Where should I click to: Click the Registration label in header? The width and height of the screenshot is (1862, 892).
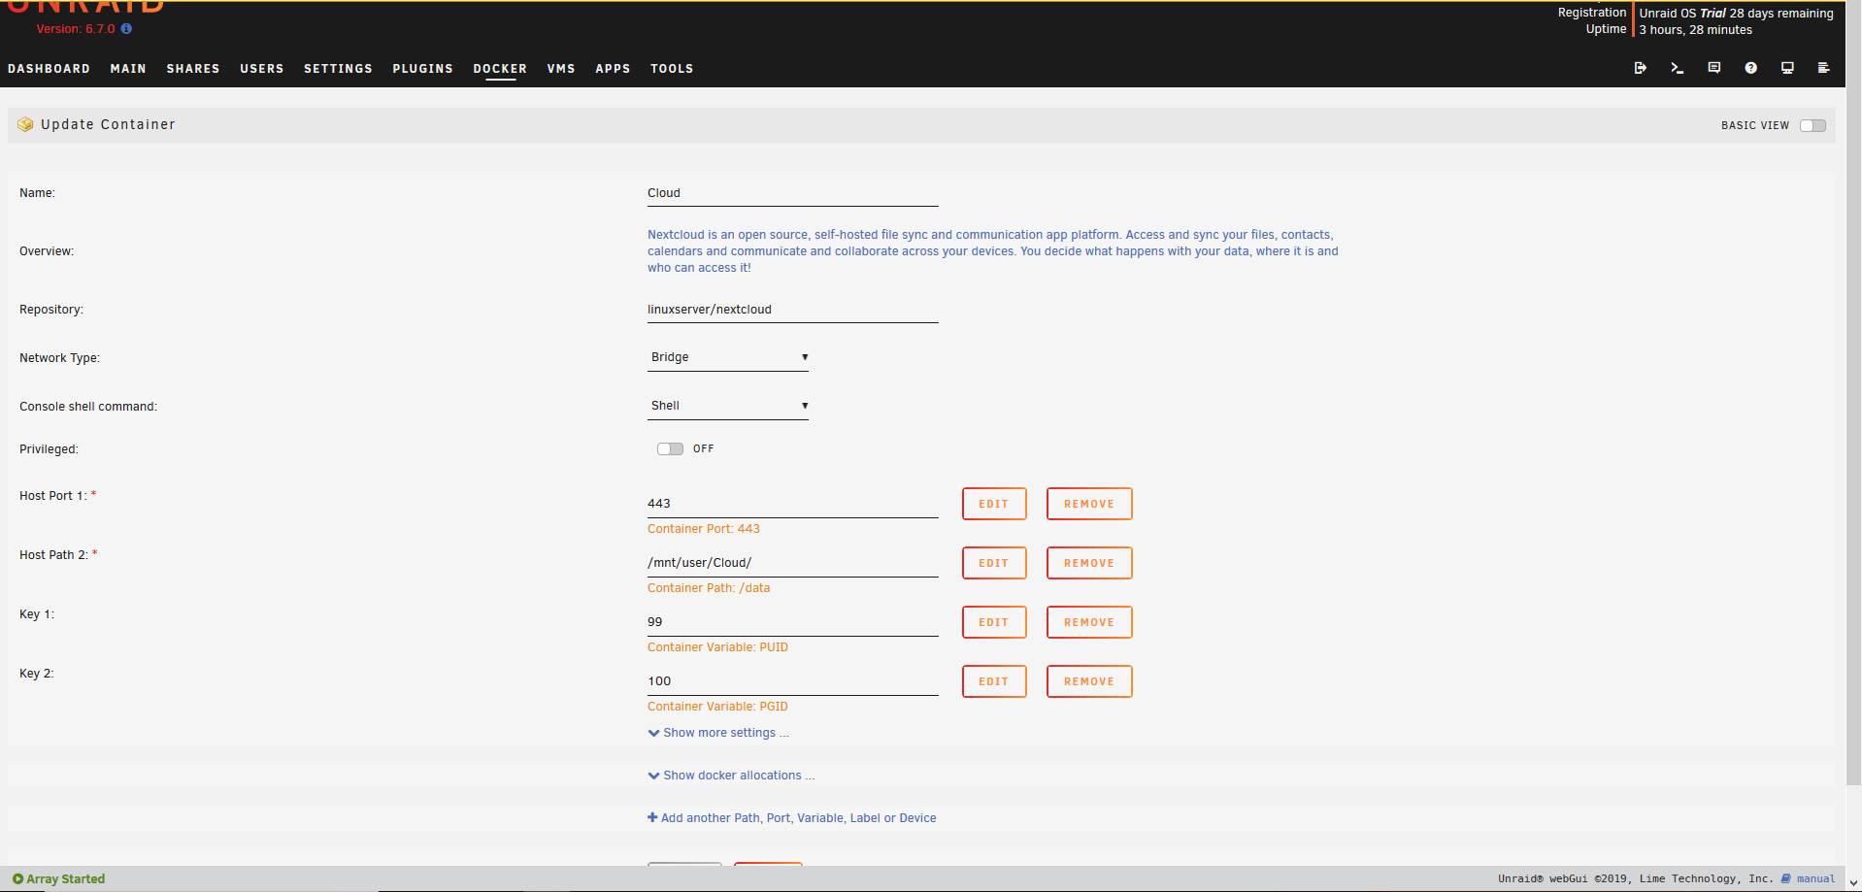tap(1592, 13)
